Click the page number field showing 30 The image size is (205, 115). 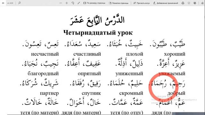(3, 3)
